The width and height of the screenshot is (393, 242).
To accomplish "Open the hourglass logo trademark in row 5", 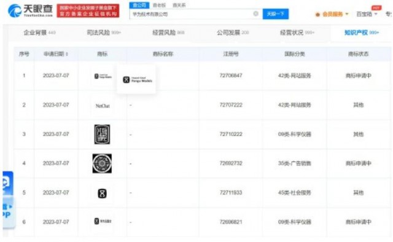I will coord(102,193).
